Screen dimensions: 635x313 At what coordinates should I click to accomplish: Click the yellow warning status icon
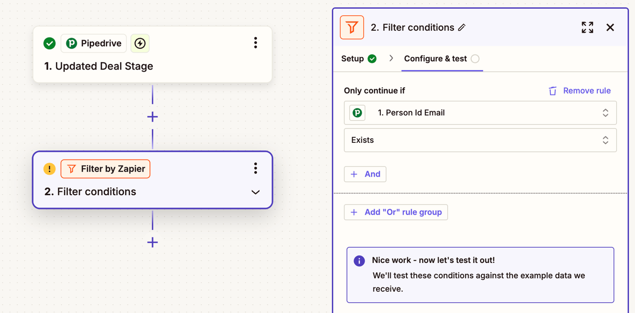(x=49, y=169)
